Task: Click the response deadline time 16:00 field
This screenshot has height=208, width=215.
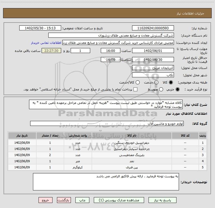Action: [111, 51]
